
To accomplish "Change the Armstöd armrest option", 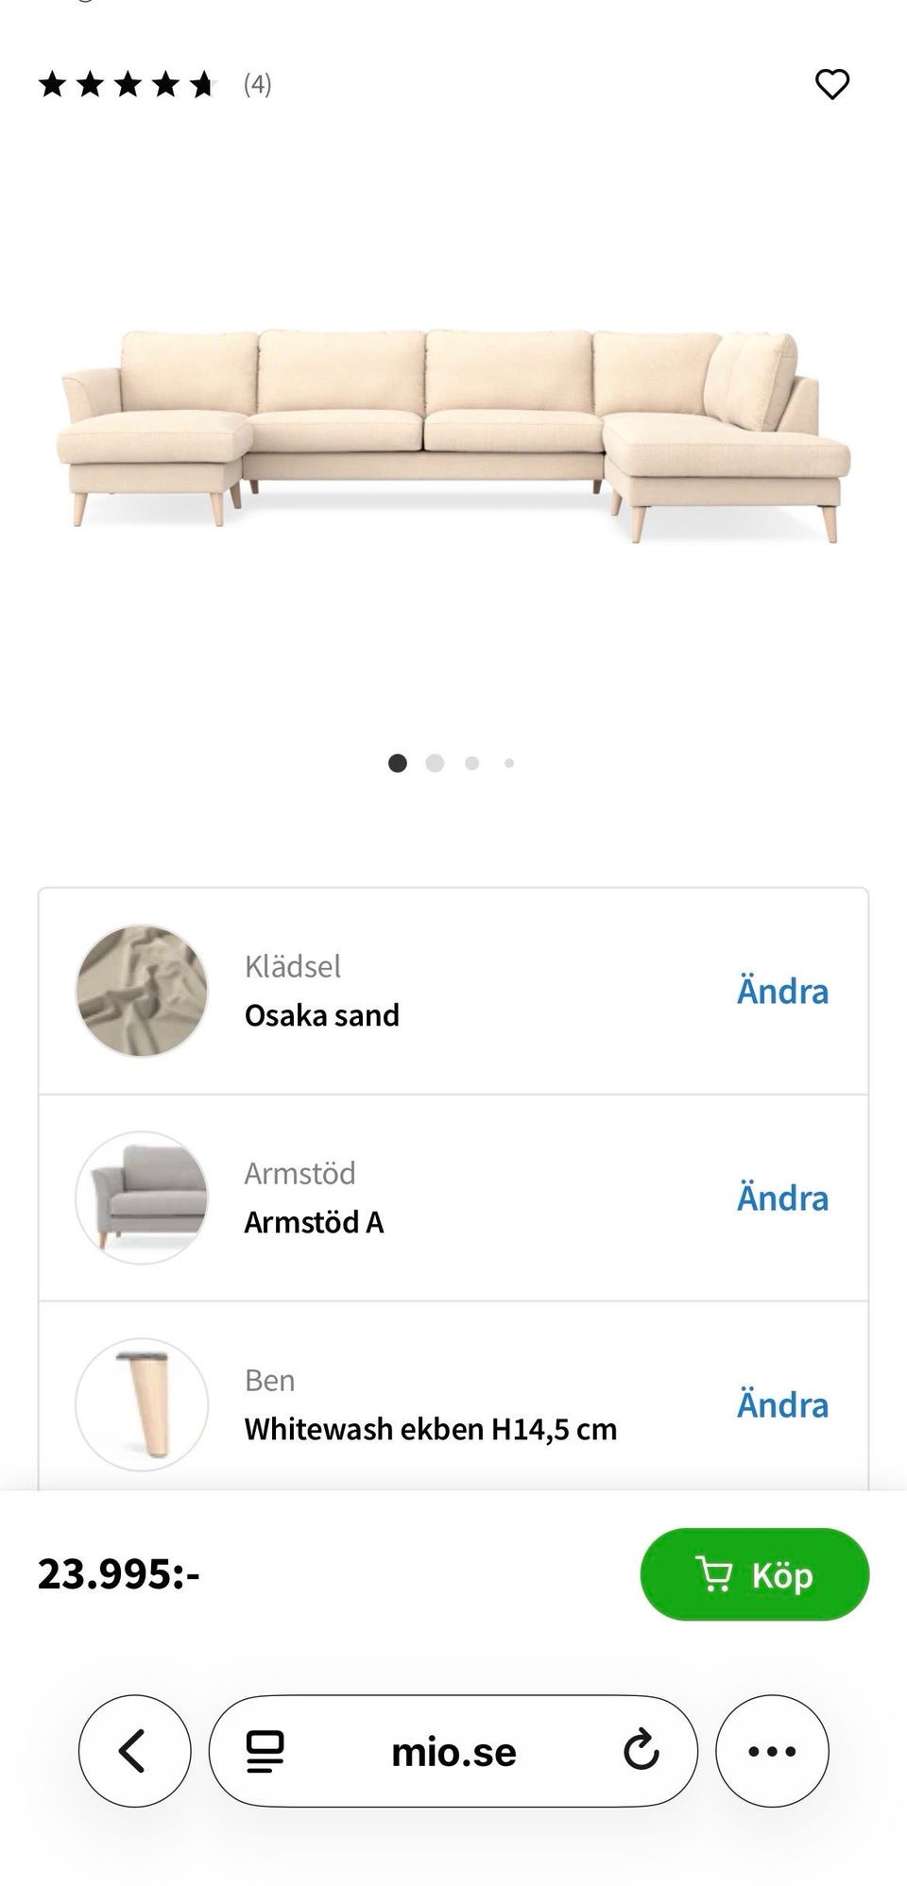I will [x=782, y=1198].
